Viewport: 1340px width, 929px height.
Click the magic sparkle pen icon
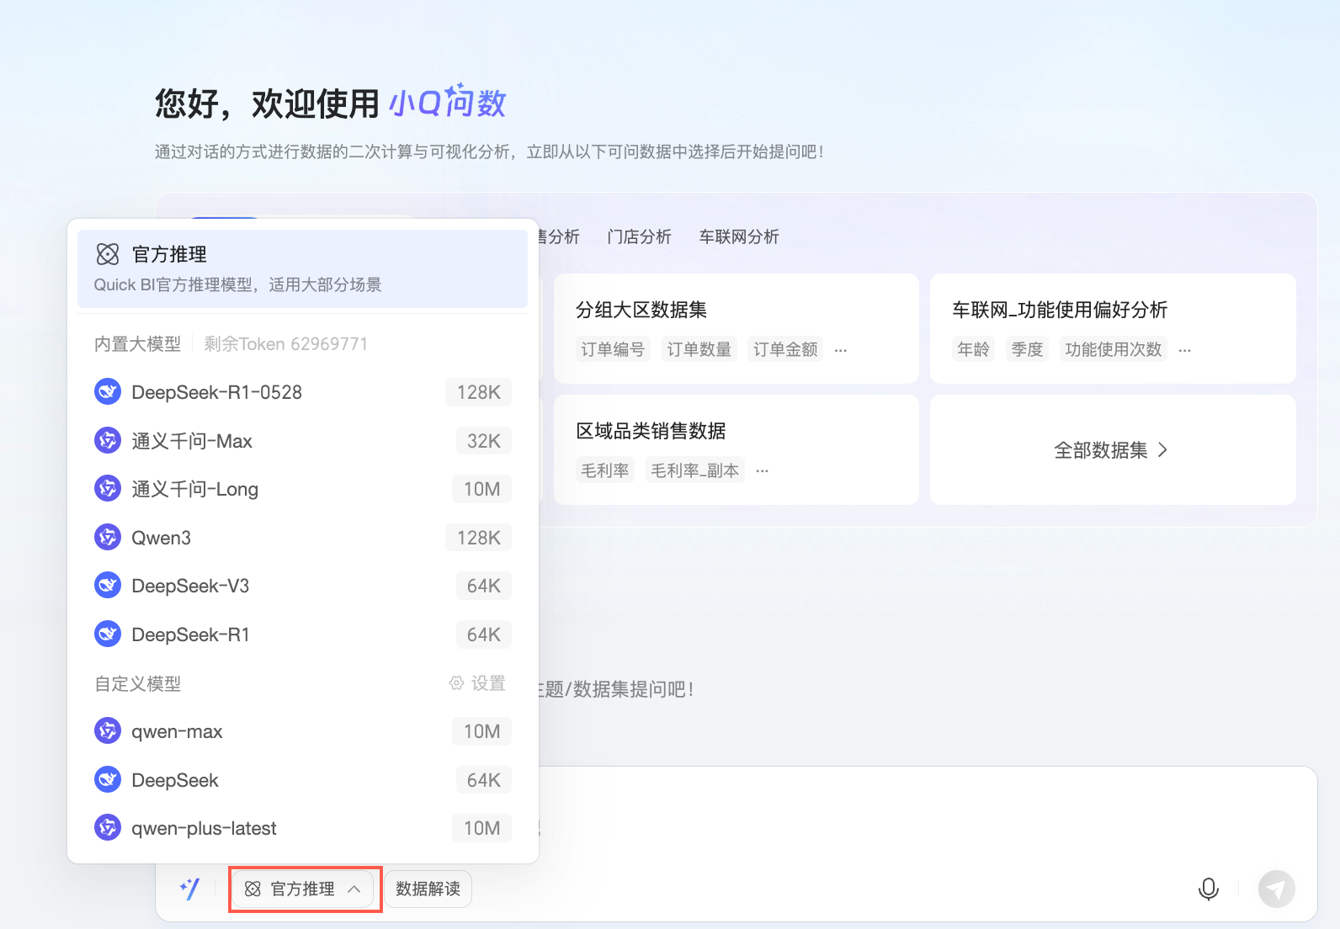click(x=190, y=889)
